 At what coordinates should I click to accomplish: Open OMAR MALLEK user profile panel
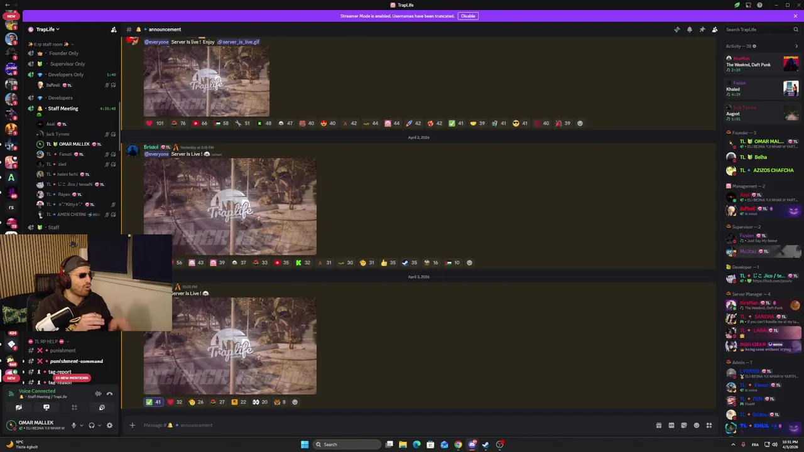[x=36, y=425]
